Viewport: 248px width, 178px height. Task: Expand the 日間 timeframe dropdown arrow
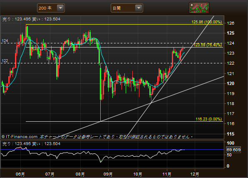tap(139, 8)
